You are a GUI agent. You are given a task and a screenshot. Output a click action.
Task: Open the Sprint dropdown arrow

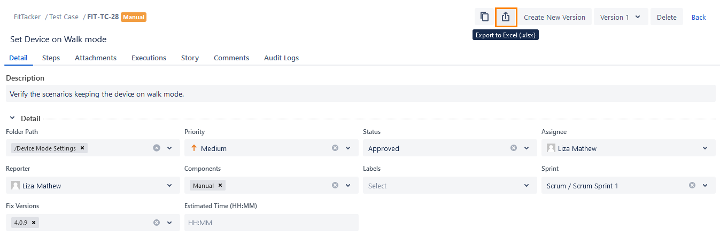pos(705,185)
